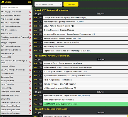Click the yellow Показать button
The height and width of the screenshot is (117, 128).
(71, 4)
